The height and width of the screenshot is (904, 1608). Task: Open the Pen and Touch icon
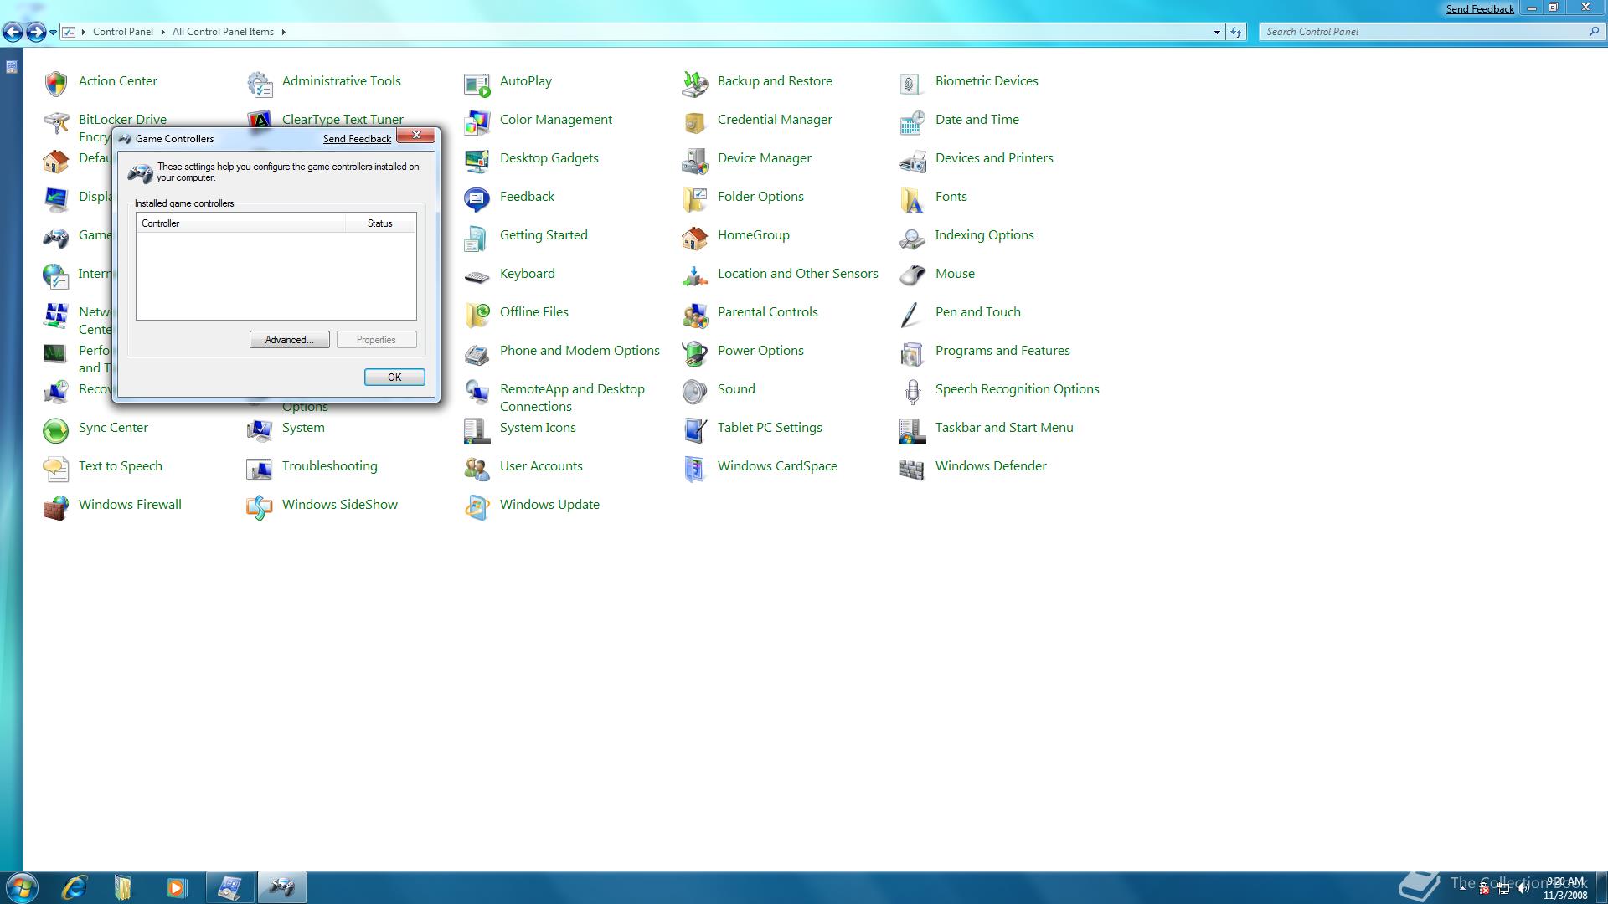(912, 315)
